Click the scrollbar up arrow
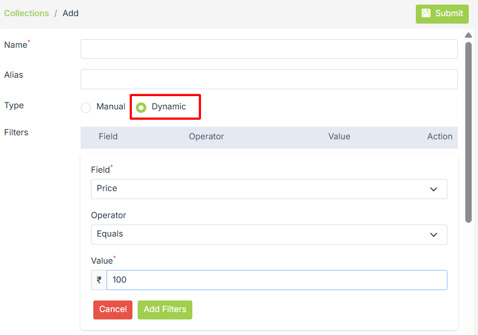Screen dimensions: 478x335 tap(468, 35)
